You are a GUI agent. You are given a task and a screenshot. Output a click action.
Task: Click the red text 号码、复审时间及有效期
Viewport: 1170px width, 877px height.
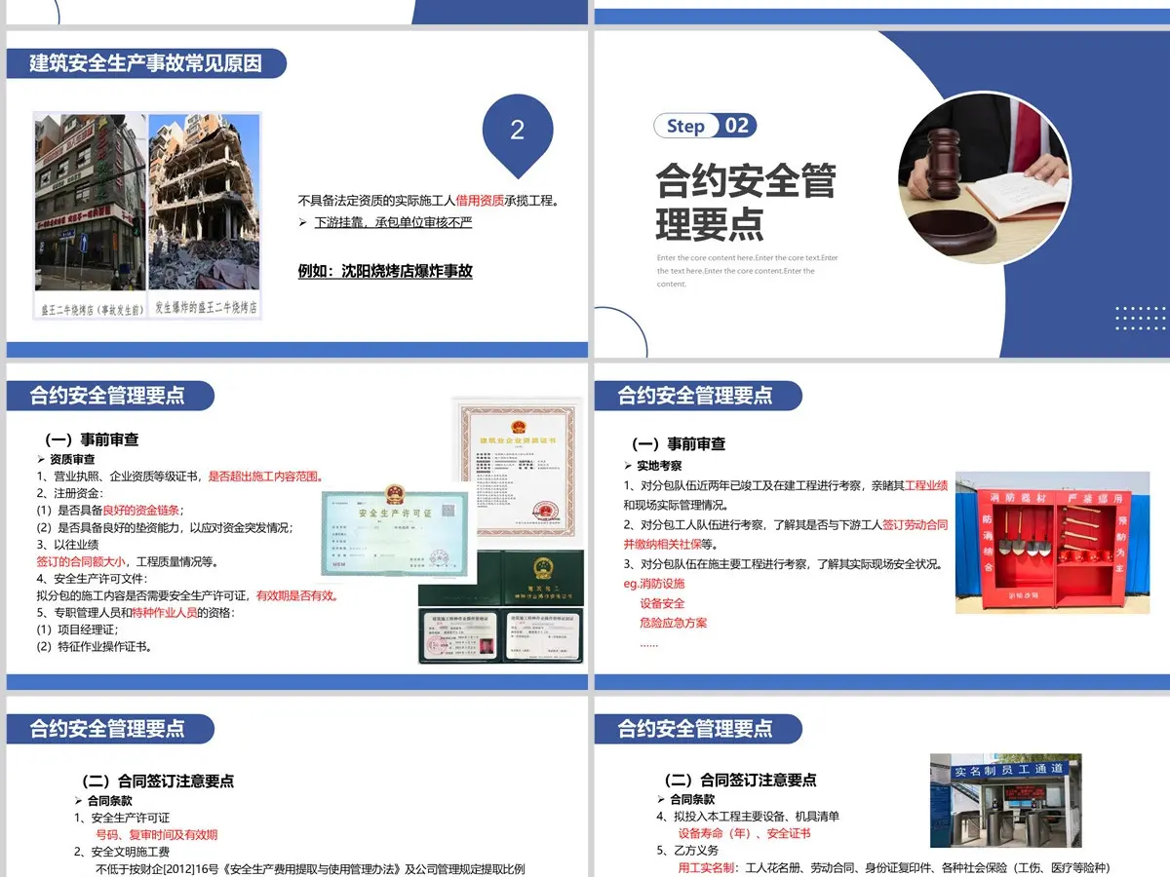[x=156, y=835]
